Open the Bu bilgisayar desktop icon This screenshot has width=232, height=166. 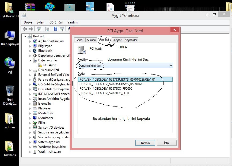[x=10, y=38]
